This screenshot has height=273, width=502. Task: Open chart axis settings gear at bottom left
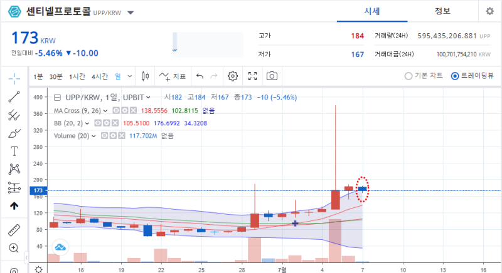coord(38,269)
